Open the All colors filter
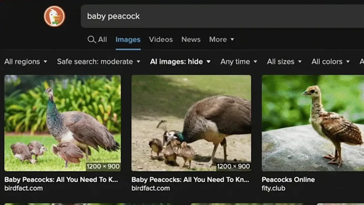The width and height of the screenshot is (364, 205). [330, 61]
